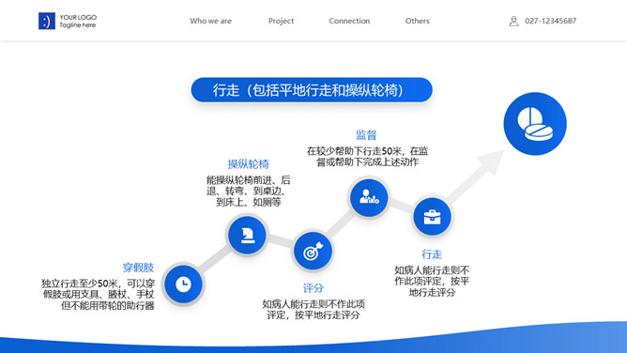Click the text 作此项评定，按平
Viewport: 627px width, 353px height.
[432, 281]
